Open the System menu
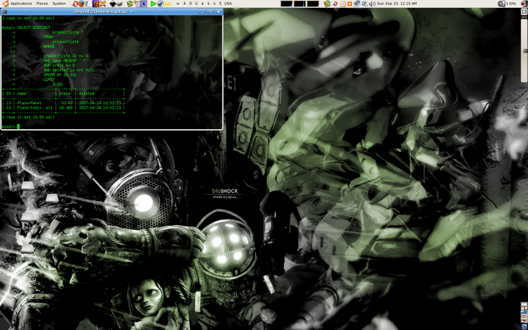The height and width of the screenshot is (330, 528). pyautogui.click(x=59, y=4)
